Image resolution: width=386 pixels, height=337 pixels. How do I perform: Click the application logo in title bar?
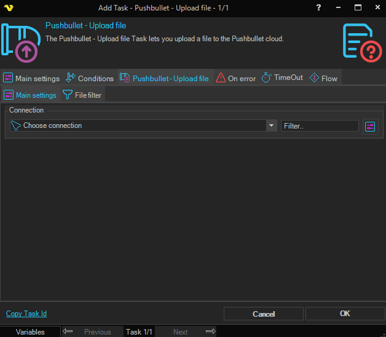pyautogui.click(x=8, y=7)
